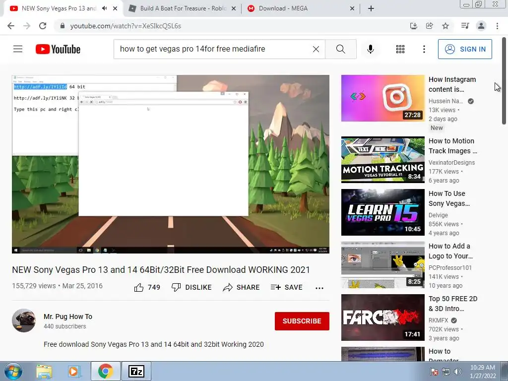Image resolution: width=508 pixels, height=381 pixels.
Task: Open more actions ellipsis below video
Action: tap(319, 288)
